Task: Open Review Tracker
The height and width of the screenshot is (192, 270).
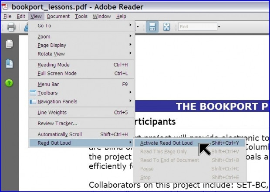Action: point(81,124)
